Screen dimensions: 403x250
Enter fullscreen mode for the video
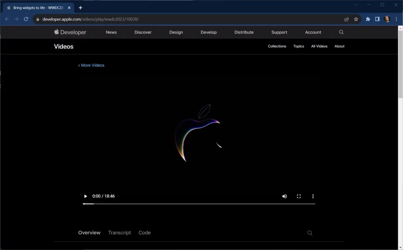(299, 196)
